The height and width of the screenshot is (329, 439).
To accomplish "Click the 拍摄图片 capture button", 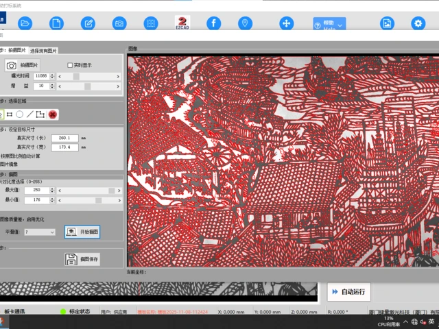I will 23,65.
